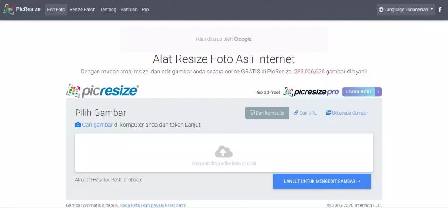This screenshot has height=208, width=448.
Task: Select the Dari Komputer option
Action: (267, 113)
